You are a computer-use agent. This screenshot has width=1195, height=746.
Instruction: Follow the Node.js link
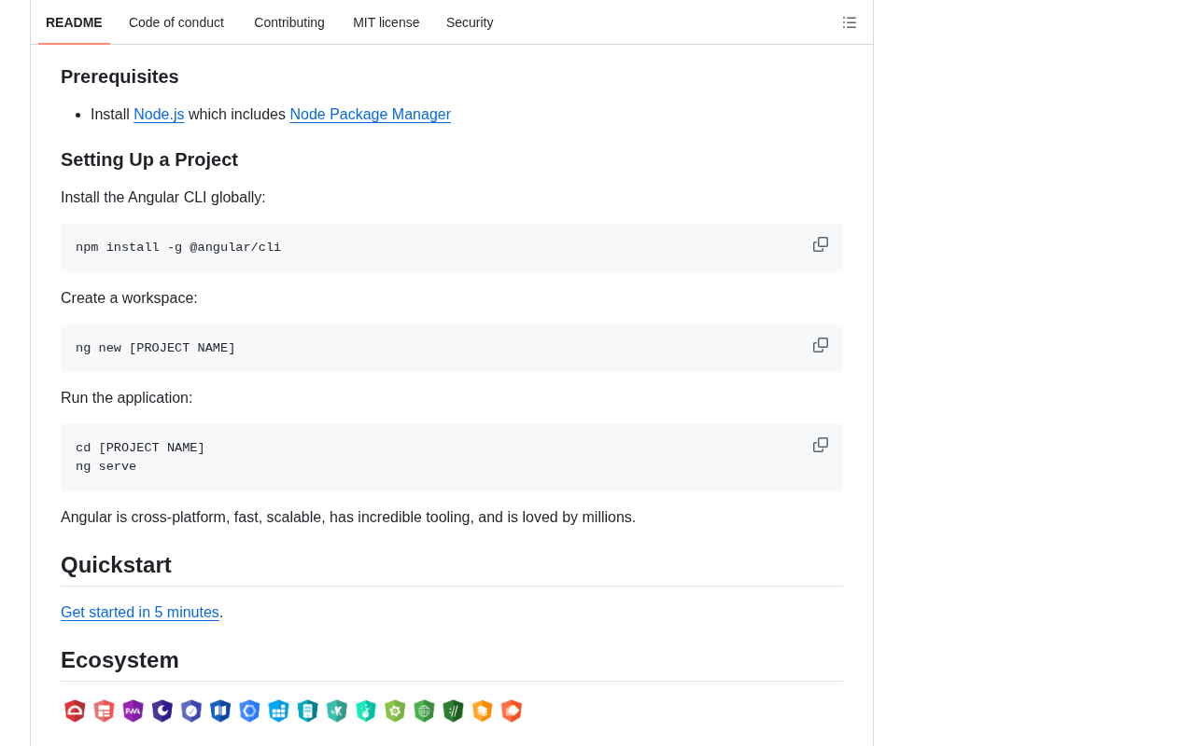pos(159,115)
